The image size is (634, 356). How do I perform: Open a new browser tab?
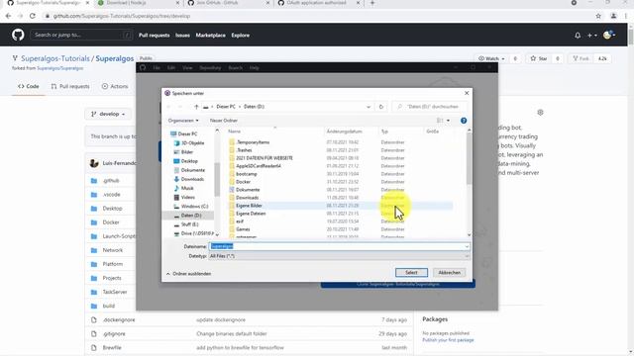372,3
